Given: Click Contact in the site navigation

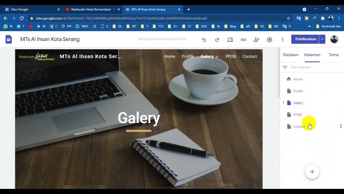Looking at the screenshot, I should (250, 57).
